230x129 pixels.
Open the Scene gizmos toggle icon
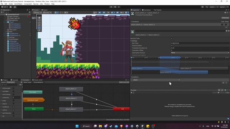coord(126,13)
